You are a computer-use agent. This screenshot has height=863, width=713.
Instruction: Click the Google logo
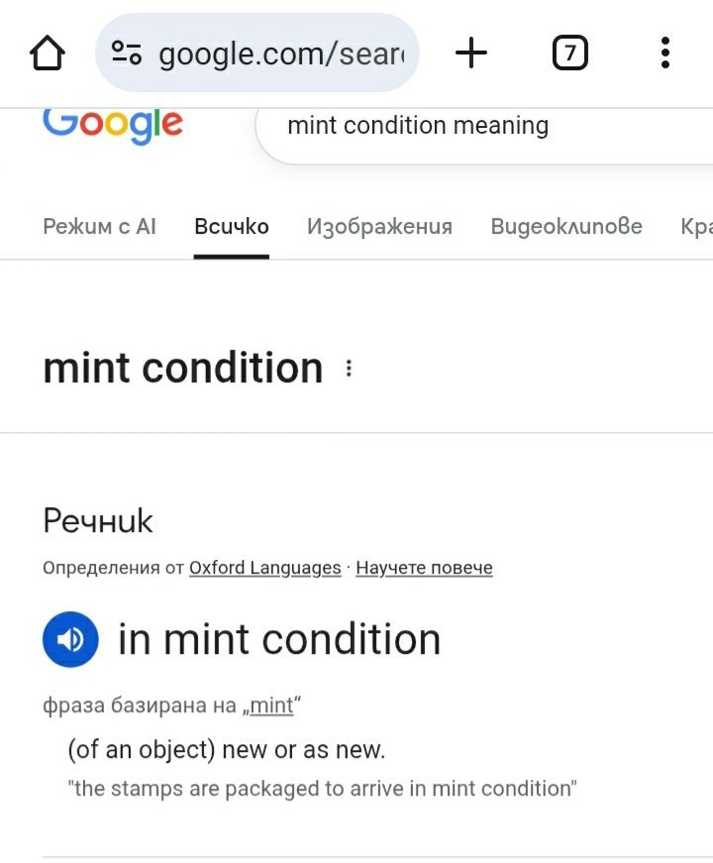coord(113,125)
